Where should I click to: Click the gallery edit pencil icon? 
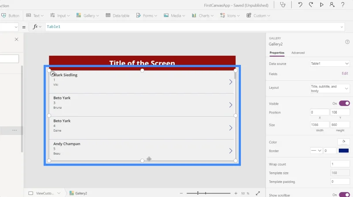point(53,74)
